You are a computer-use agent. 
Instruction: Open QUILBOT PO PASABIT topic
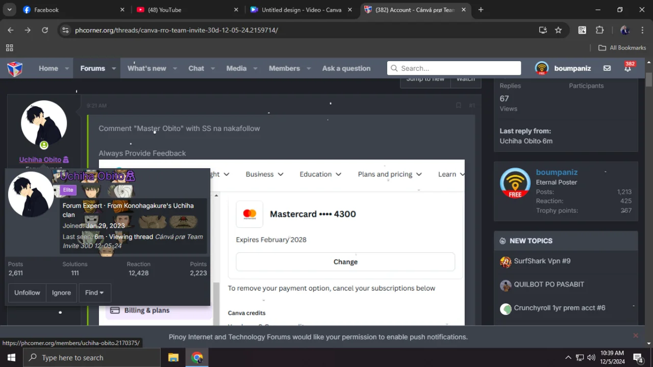[549, 284]
